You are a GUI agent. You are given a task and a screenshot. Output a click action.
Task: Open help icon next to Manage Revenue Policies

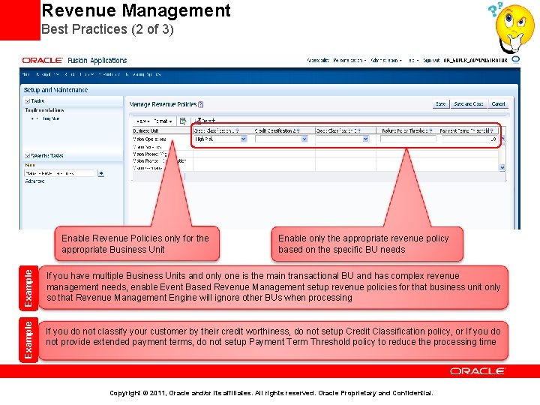tap(201, 104)
